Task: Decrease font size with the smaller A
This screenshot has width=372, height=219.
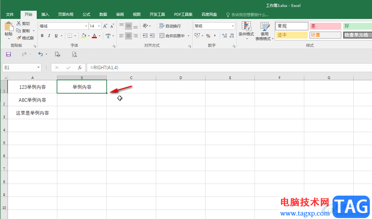Action: click(x=112, y=26)
